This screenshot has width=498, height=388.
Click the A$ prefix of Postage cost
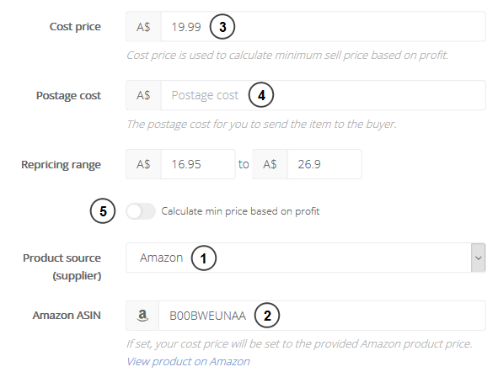click(x=143, y=95)
